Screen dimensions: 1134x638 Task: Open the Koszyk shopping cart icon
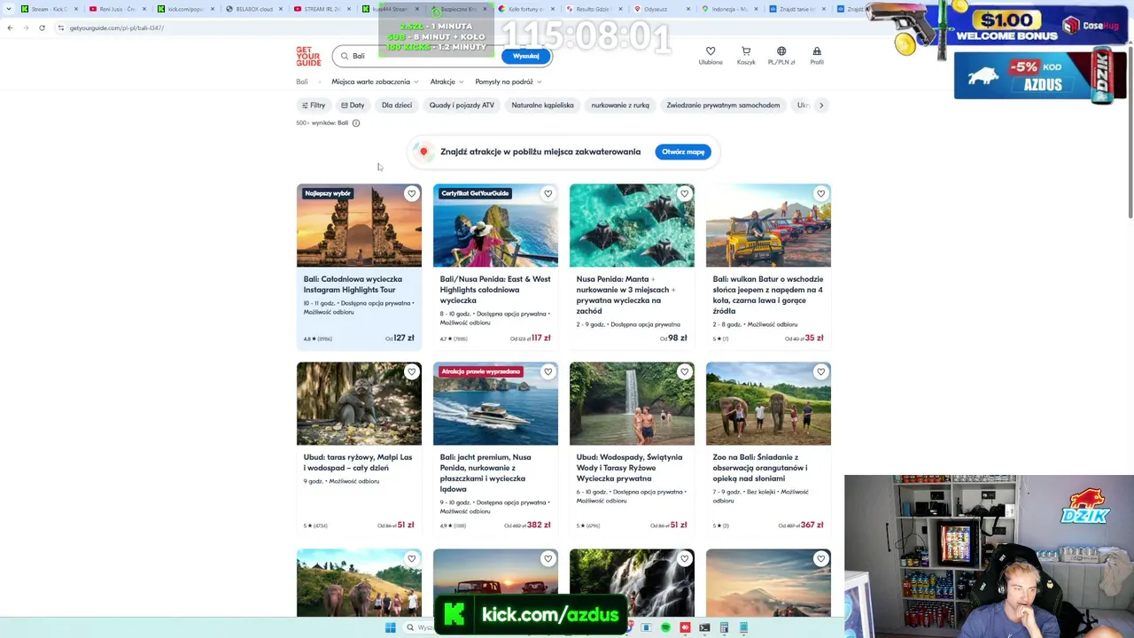(746, 51)
